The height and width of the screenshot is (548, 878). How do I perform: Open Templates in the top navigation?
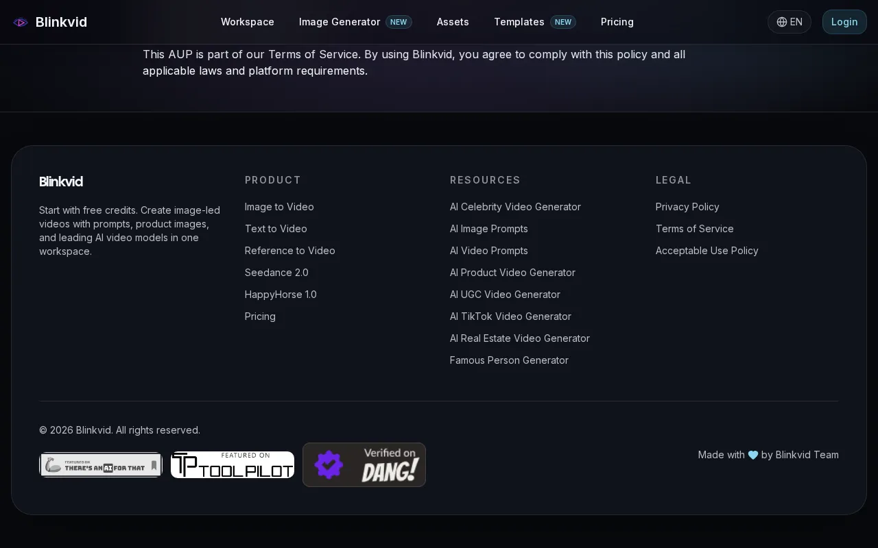coord(519,22)
